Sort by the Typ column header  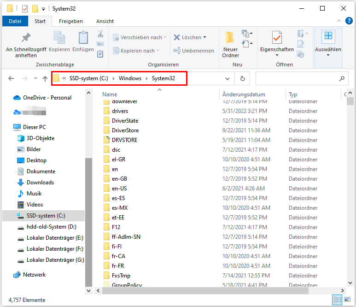point(293,94)
